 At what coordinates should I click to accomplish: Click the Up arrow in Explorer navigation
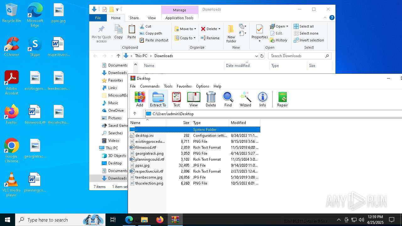[x=118, y=56]
